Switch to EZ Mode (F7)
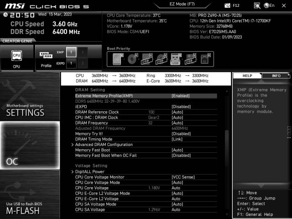The width and height of the screenshot is (292, 219). (182, 4)
